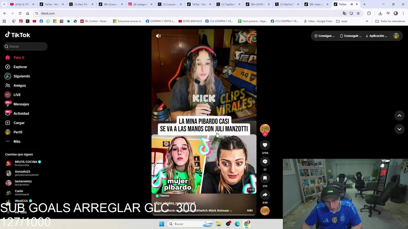The height and width of the screenshot is (229, 408).
Task: Open the TikTok logo home link
Action: 18,35
